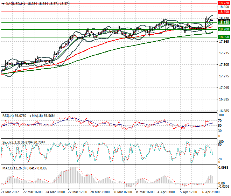Click the 17.965 price axis value
Viewport: 231px width, 196px height.
[224, 42]
